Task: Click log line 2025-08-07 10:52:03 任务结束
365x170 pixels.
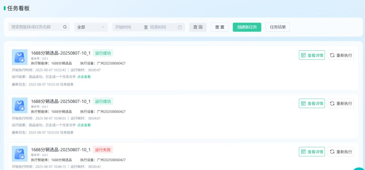Action: click(x=51, y=133)
